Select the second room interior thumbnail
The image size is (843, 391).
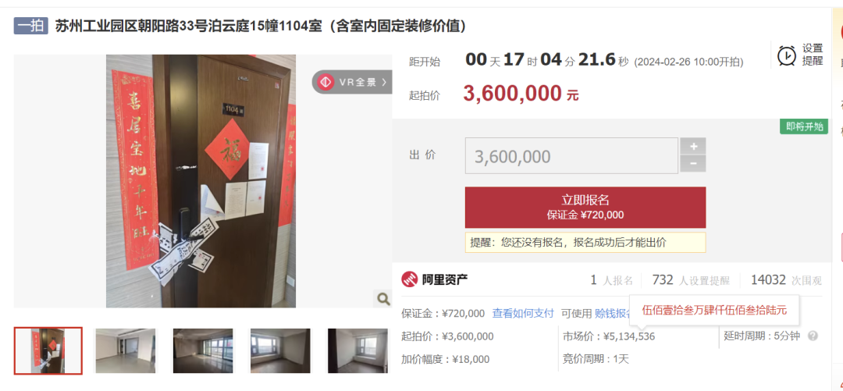pos(125,350)
